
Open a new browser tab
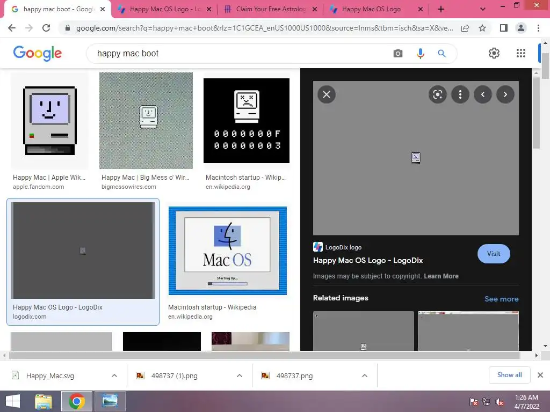click(x=441, y=9)
